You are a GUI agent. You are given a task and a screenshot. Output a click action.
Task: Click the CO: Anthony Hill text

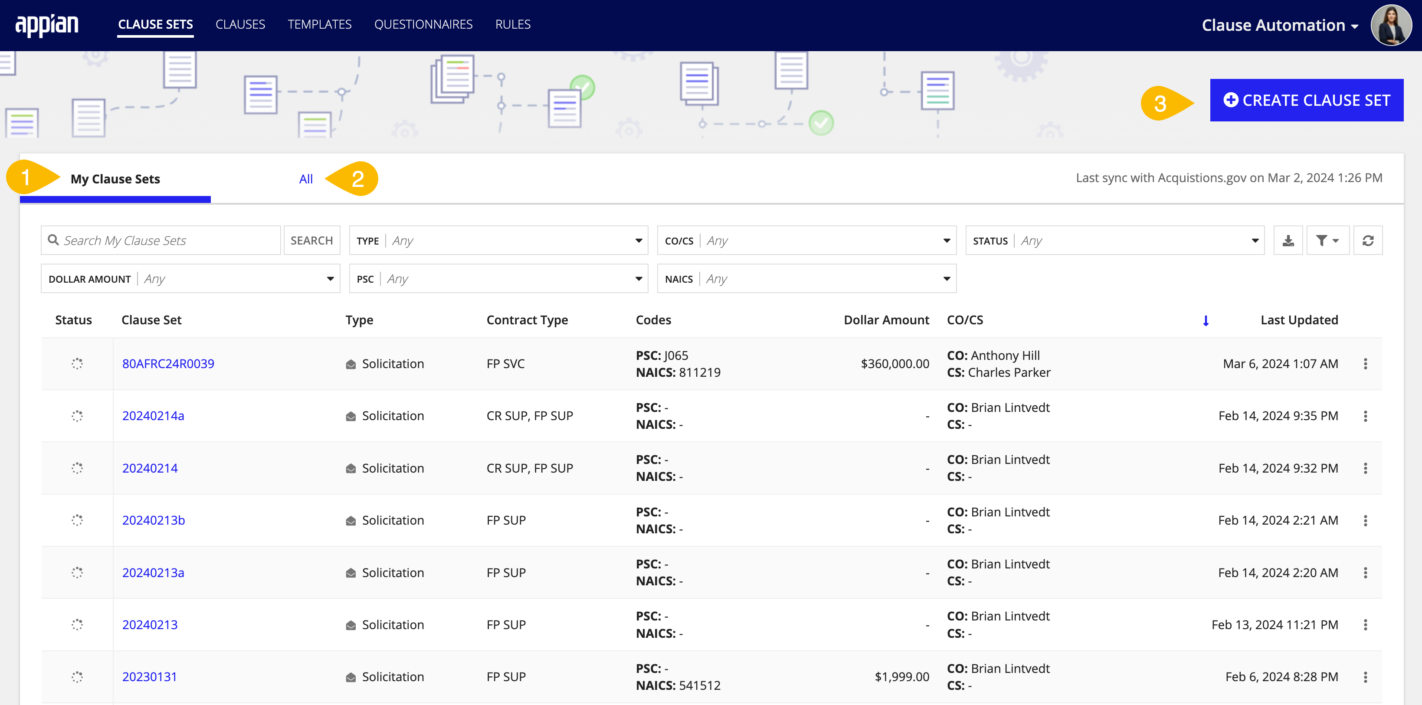tap(993, 355)
